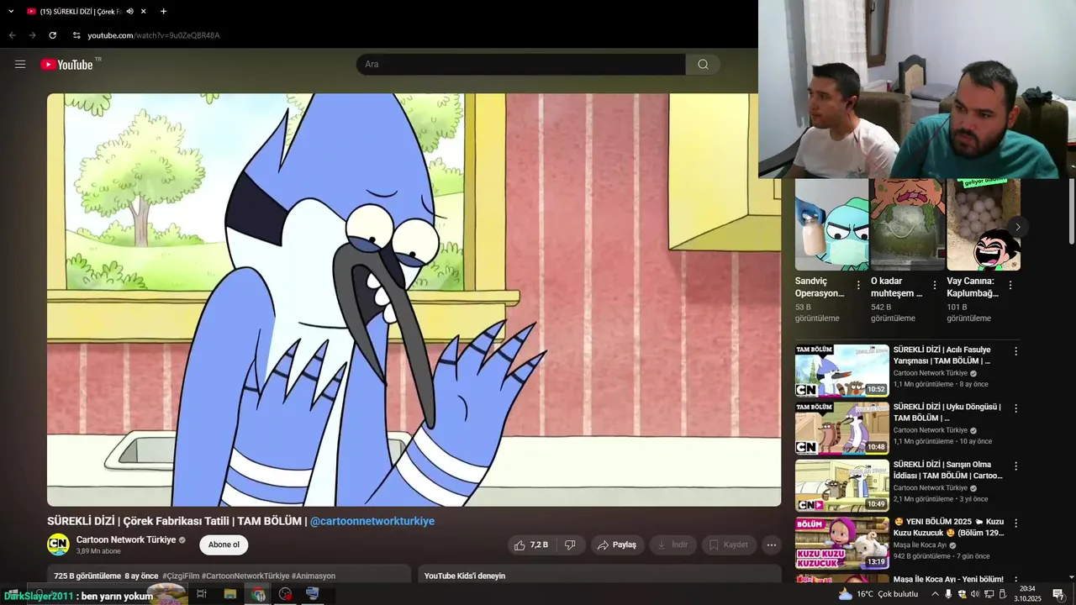
Task: Like the video showing 7,2 B
Action: (x=530, y=544)
